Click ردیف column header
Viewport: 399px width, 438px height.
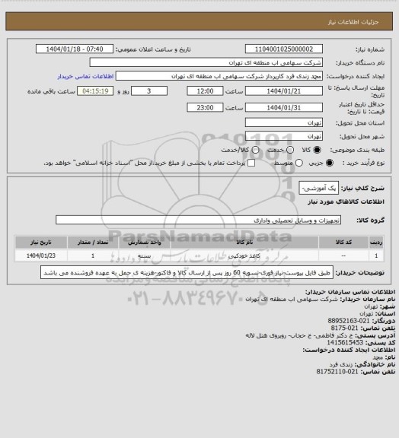coord(376,242)
